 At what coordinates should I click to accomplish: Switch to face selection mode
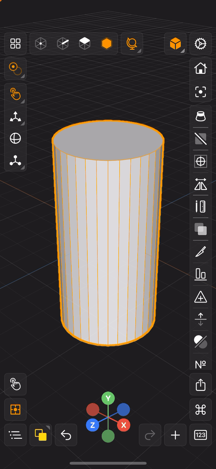(x=84, y=43)
